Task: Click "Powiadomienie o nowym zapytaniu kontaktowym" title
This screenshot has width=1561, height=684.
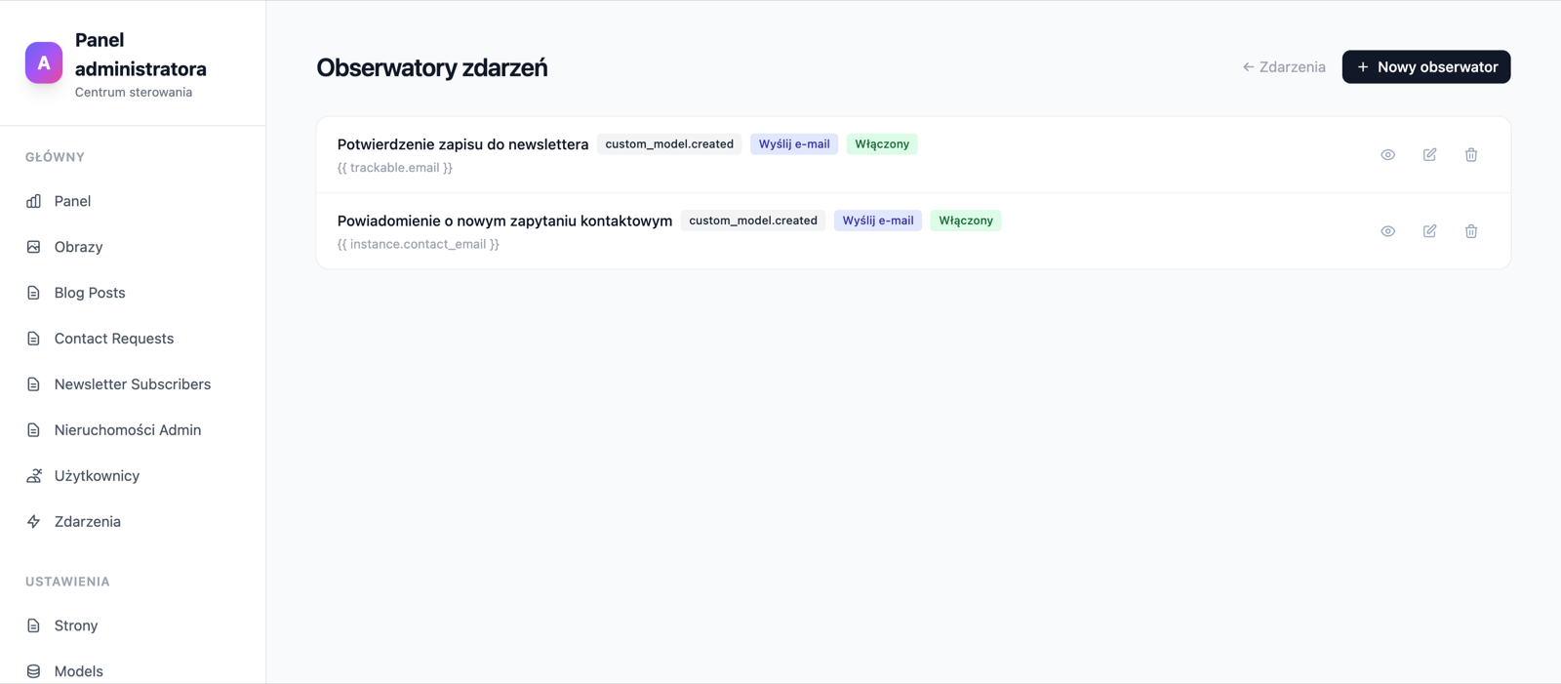Action: click(504, 221)
